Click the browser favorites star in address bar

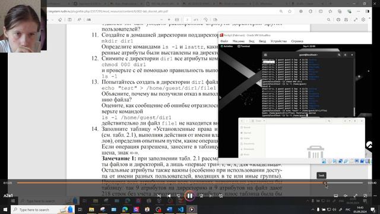[290, 11]
